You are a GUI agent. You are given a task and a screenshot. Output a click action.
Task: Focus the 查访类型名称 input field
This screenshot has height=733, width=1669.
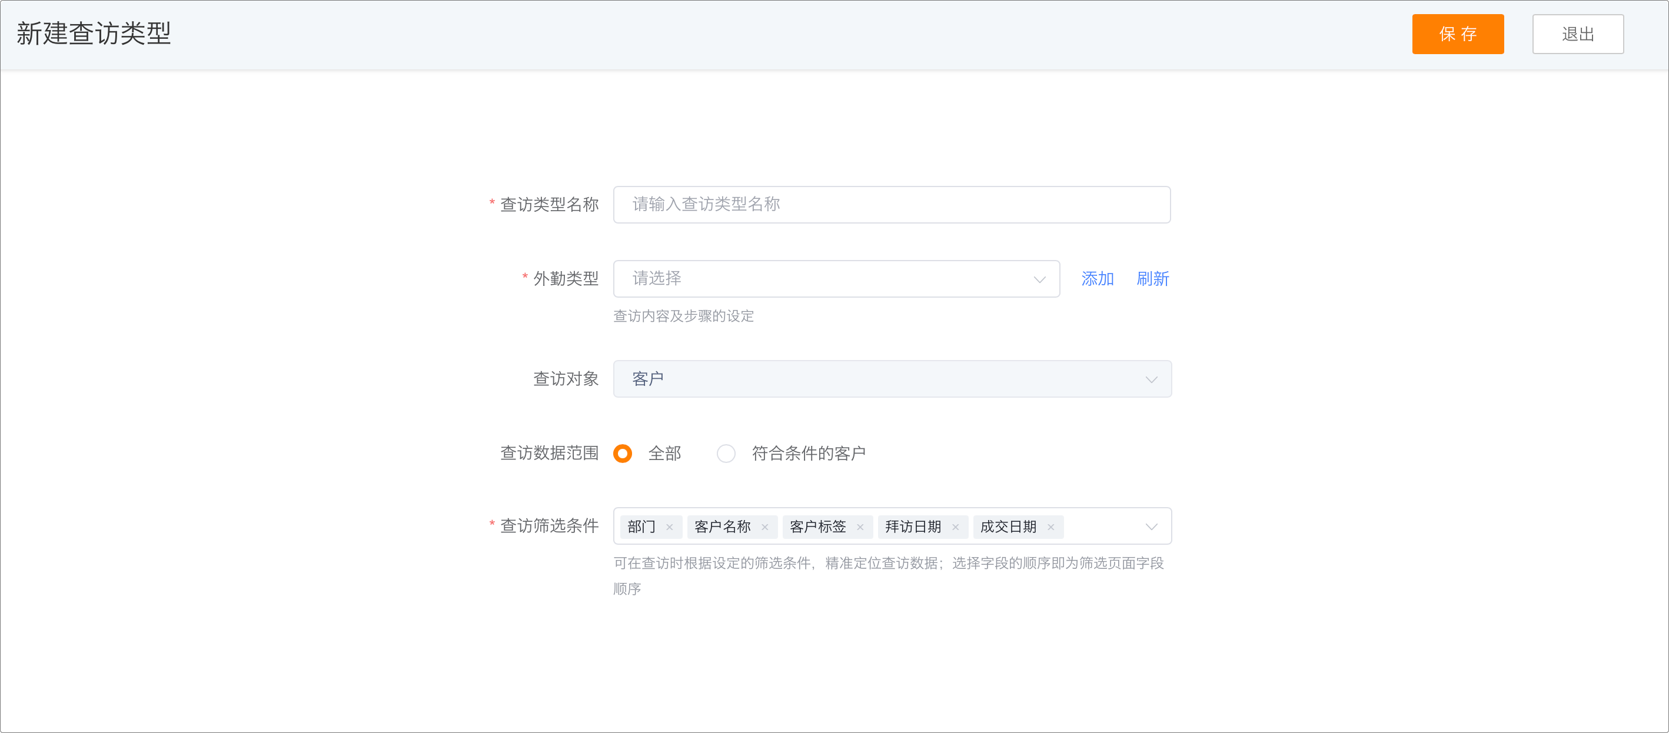[892, 205]
